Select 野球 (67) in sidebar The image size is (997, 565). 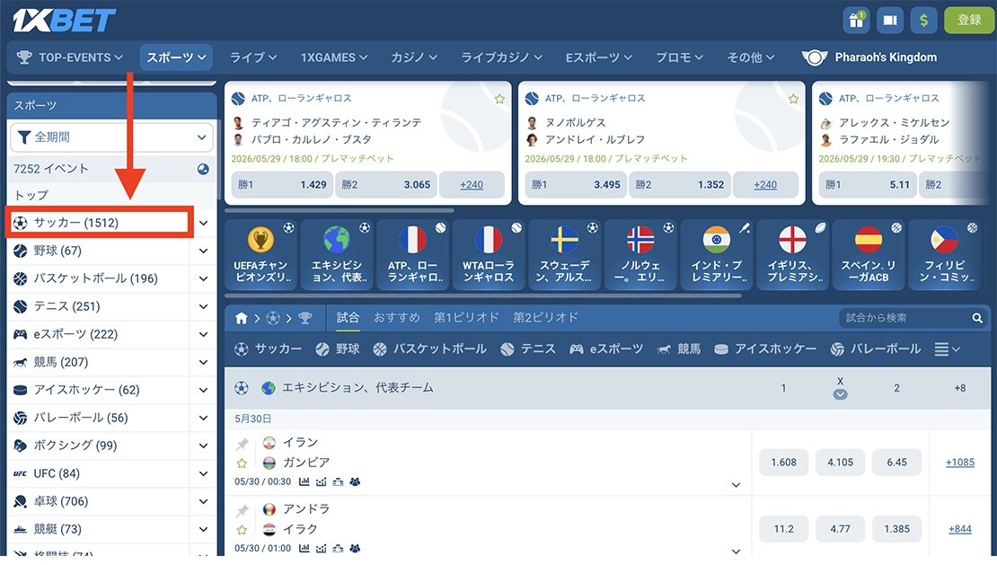[x=99, y=251]
